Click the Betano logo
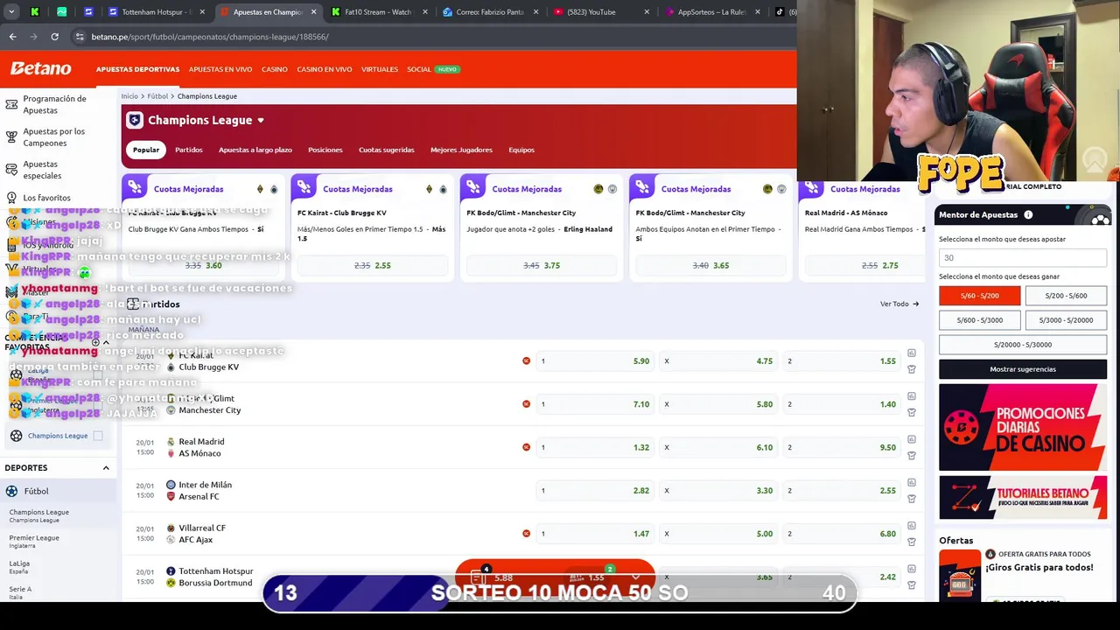The width and height of the screenshot is (1120, 630). [x=40, y=68]
